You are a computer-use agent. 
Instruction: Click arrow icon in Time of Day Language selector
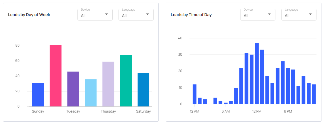(310, 14)
